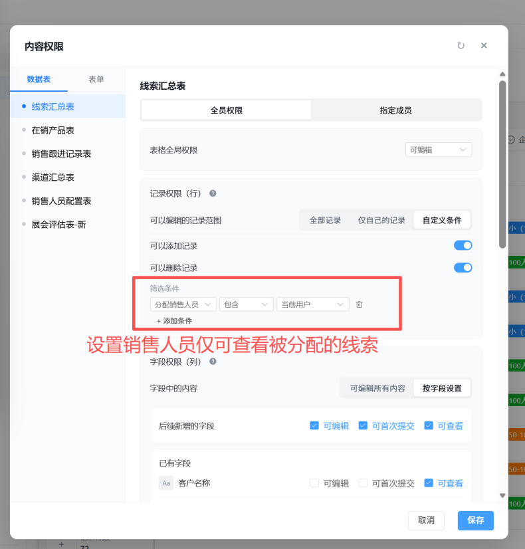Open the 包含 operator dropdown
This screenshot has height=549, width=525.
tap(247, 304)
